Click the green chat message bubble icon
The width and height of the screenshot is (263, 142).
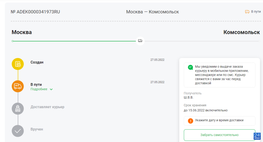tap(190, 67)
